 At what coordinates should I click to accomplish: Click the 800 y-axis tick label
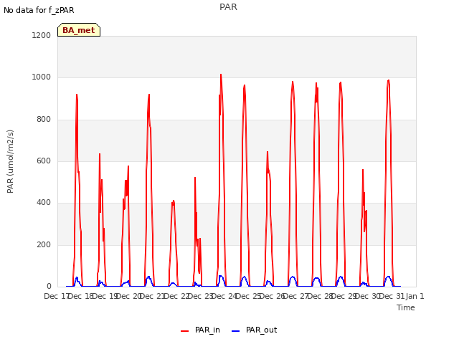(44, 120)
